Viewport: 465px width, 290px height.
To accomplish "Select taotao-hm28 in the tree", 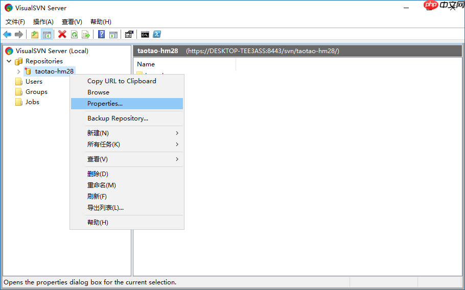I will [x=54, y=71].
